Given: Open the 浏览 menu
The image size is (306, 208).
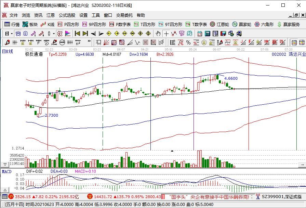Looking at the screenshot, I should click(26, 15).
